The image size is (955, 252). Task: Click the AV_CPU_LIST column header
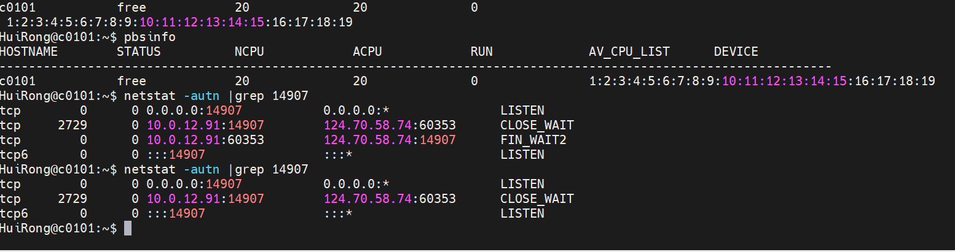coord(629,52)
